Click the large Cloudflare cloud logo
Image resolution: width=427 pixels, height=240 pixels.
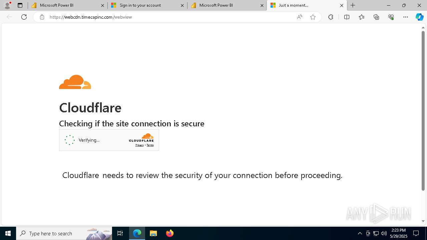pyautogui.click(x=75, y=82)
